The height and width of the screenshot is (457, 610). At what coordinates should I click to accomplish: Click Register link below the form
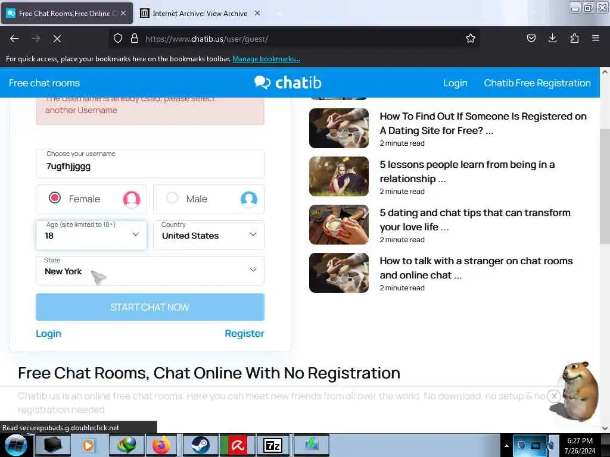[244, 333]
